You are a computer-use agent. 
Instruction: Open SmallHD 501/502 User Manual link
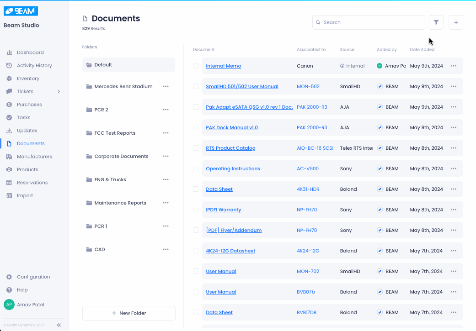click(242, 86)
